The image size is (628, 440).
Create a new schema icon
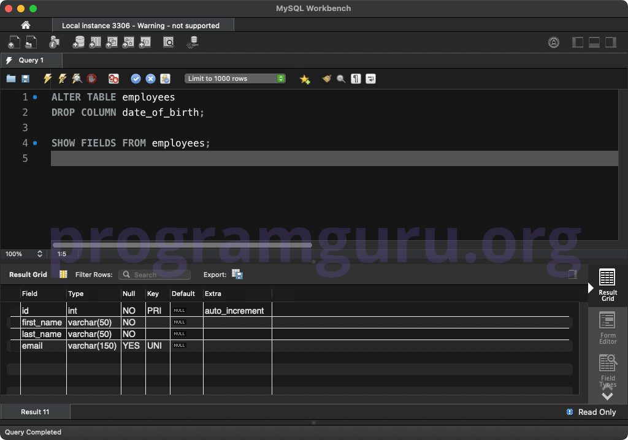(78, 42)
